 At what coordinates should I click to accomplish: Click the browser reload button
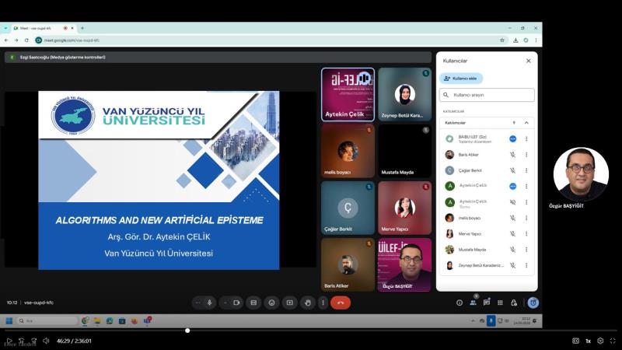click(26, 40)
